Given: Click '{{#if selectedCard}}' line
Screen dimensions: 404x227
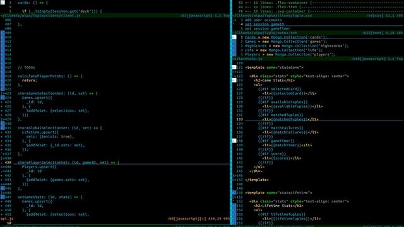Looking at the screenshot, I should tap(279, 89).
